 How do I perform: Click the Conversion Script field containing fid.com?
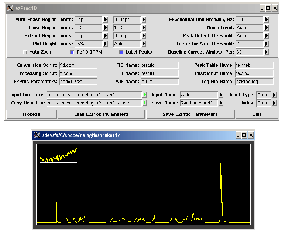[x=78, y=65]
